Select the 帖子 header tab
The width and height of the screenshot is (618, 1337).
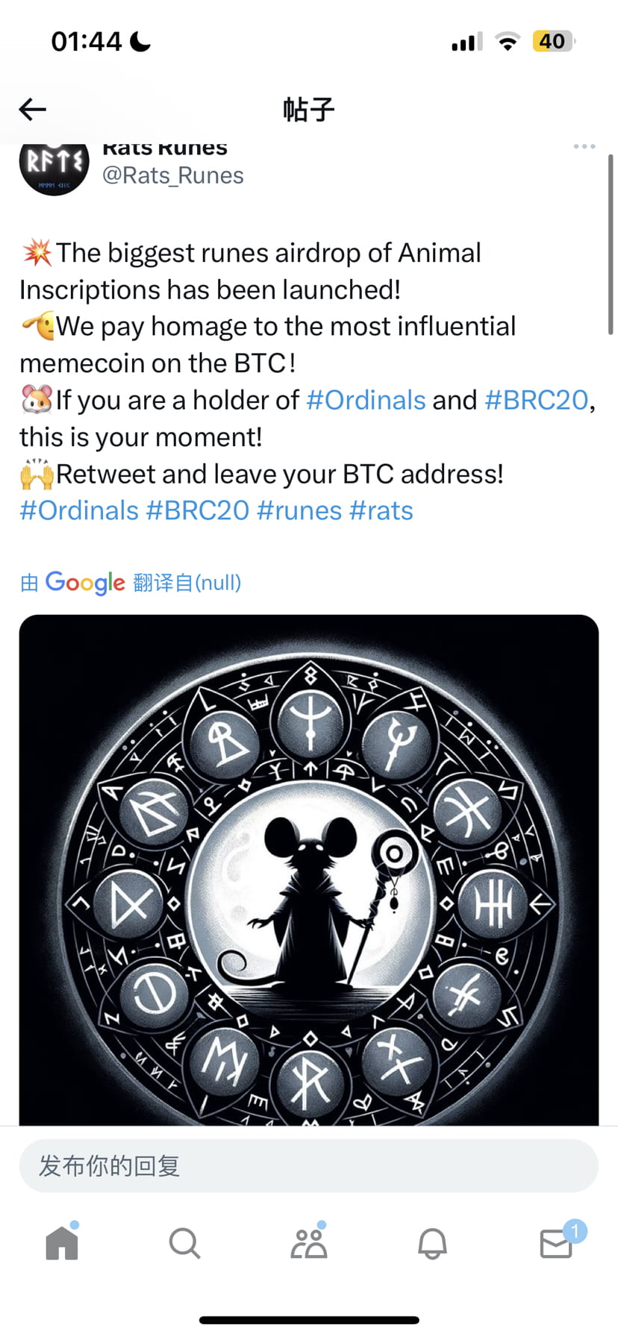click(x=309, y=109)
